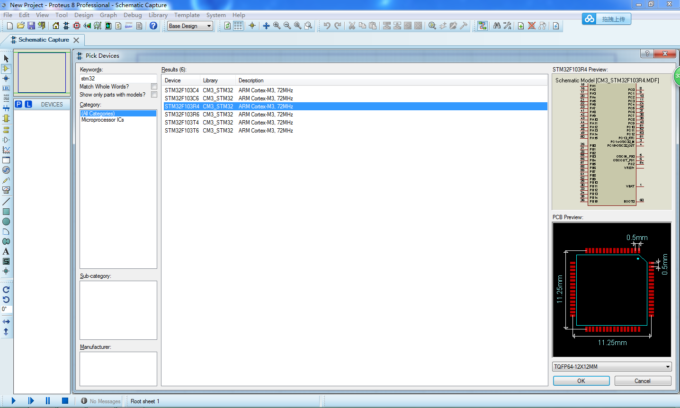Viewport: 680px width, 408px height.
Task: Open the TQFP64-12X12MM package dropdown
Action: (x=612, y=367)
